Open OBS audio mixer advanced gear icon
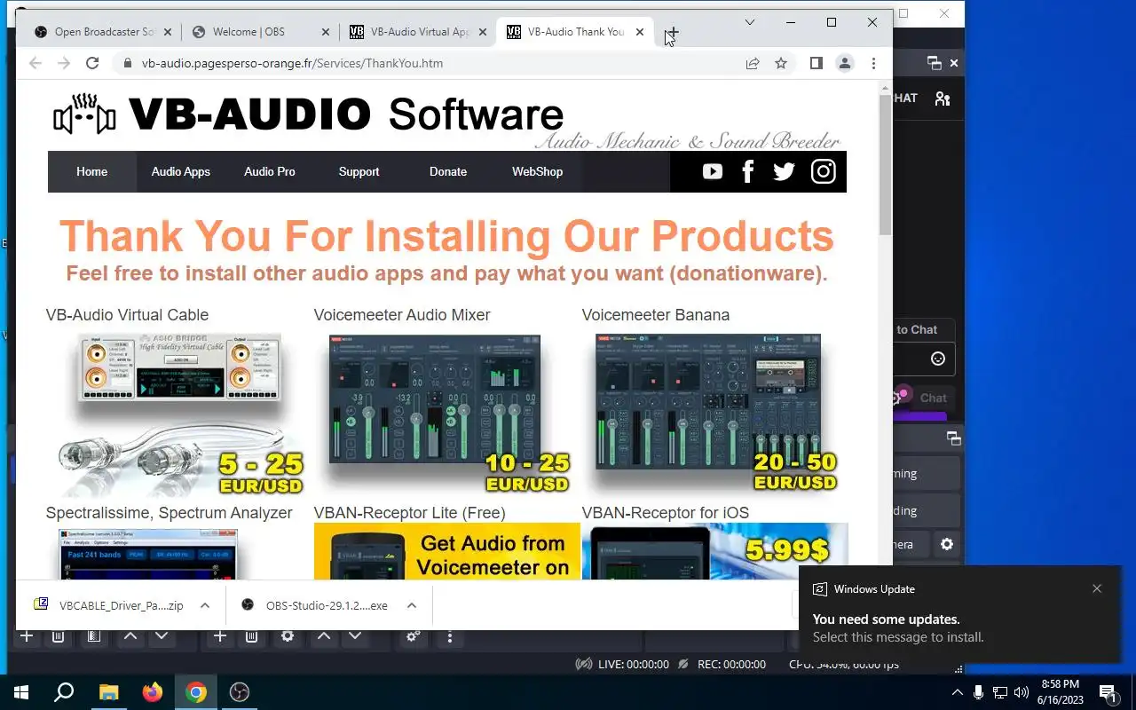Image resolution: width=1136 pixels, height=710 pixels. [414, 636]
